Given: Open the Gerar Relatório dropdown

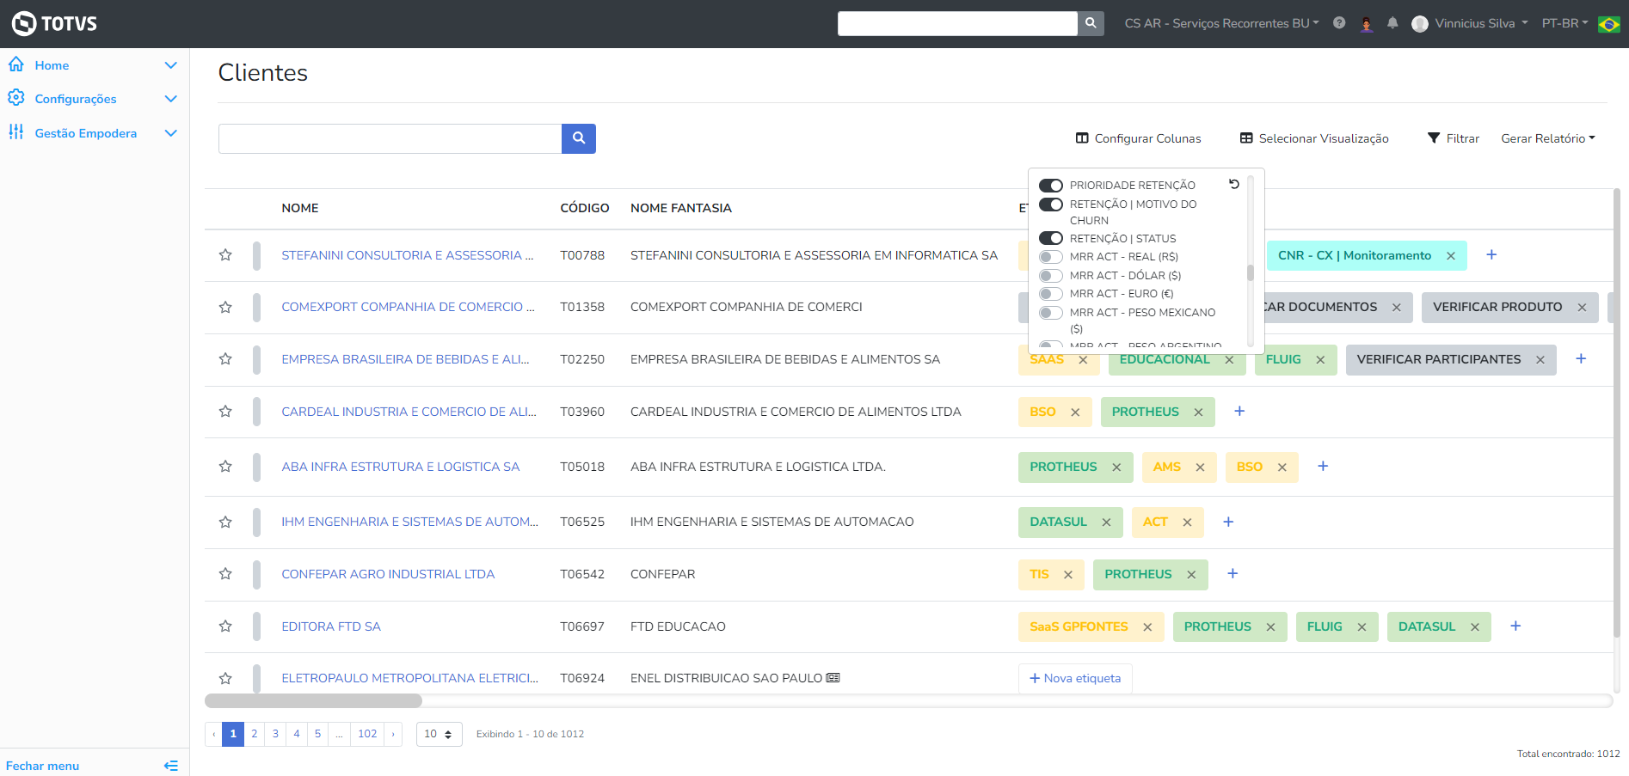Looking at the screenshot, I should click(1548, 138).
